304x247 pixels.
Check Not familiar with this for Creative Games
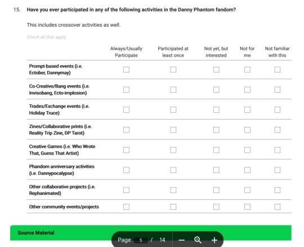click(x=278, y=150)
